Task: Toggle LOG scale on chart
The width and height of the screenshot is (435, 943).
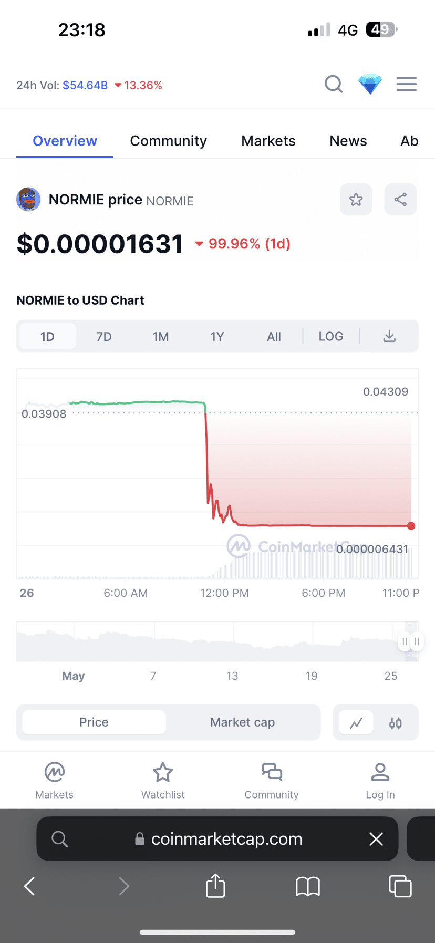Action: tap(331, 336)
